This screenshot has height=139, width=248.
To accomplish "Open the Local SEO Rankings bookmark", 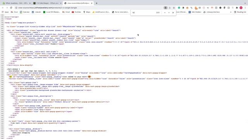I will (52, 12).
